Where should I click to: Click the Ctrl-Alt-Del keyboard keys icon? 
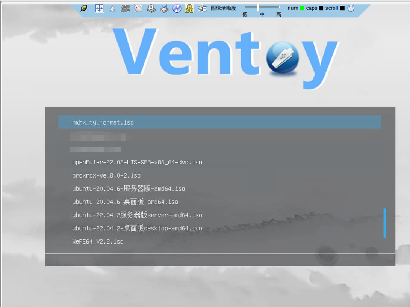pyautogui.click(x=190, y=8)
